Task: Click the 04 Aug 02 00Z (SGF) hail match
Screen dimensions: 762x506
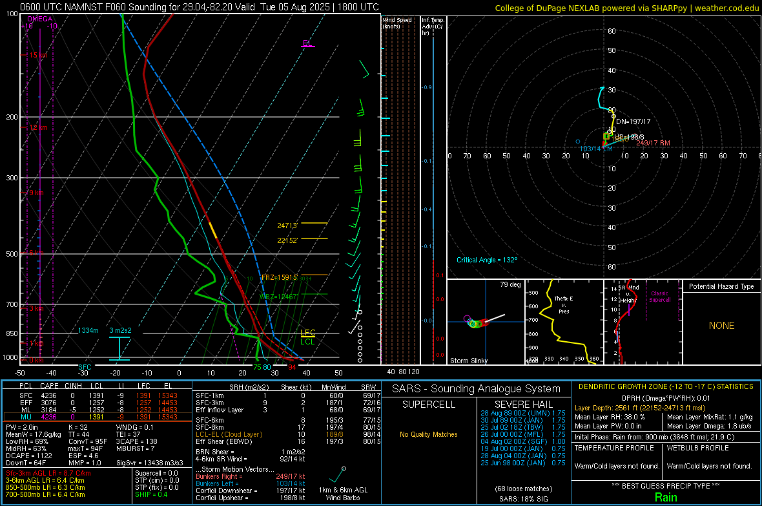Action: [x=523, y=441]
